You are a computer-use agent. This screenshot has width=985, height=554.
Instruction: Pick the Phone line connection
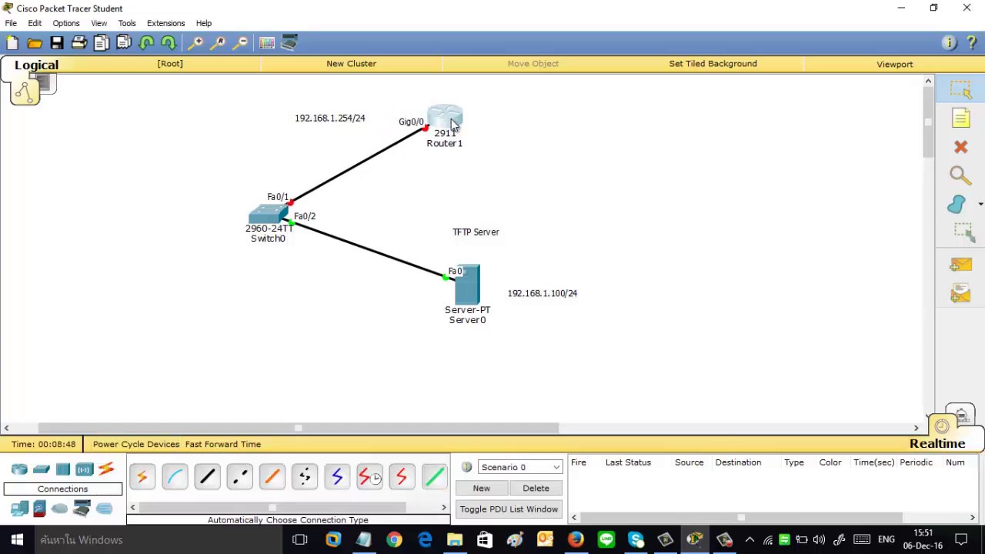tap(305, 477)
